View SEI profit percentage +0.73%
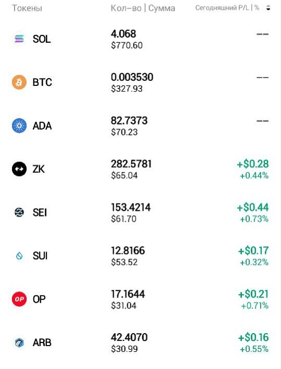 tap(254, 219)
